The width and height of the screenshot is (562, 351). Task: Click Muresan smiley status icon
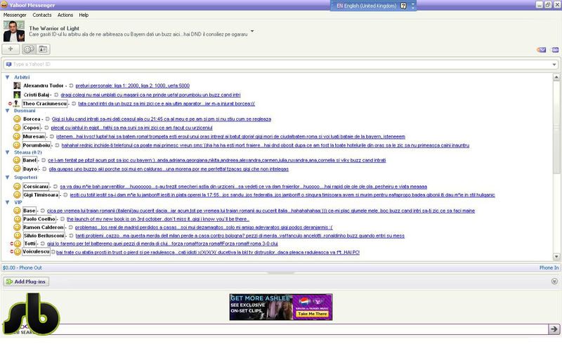[16, 136]
